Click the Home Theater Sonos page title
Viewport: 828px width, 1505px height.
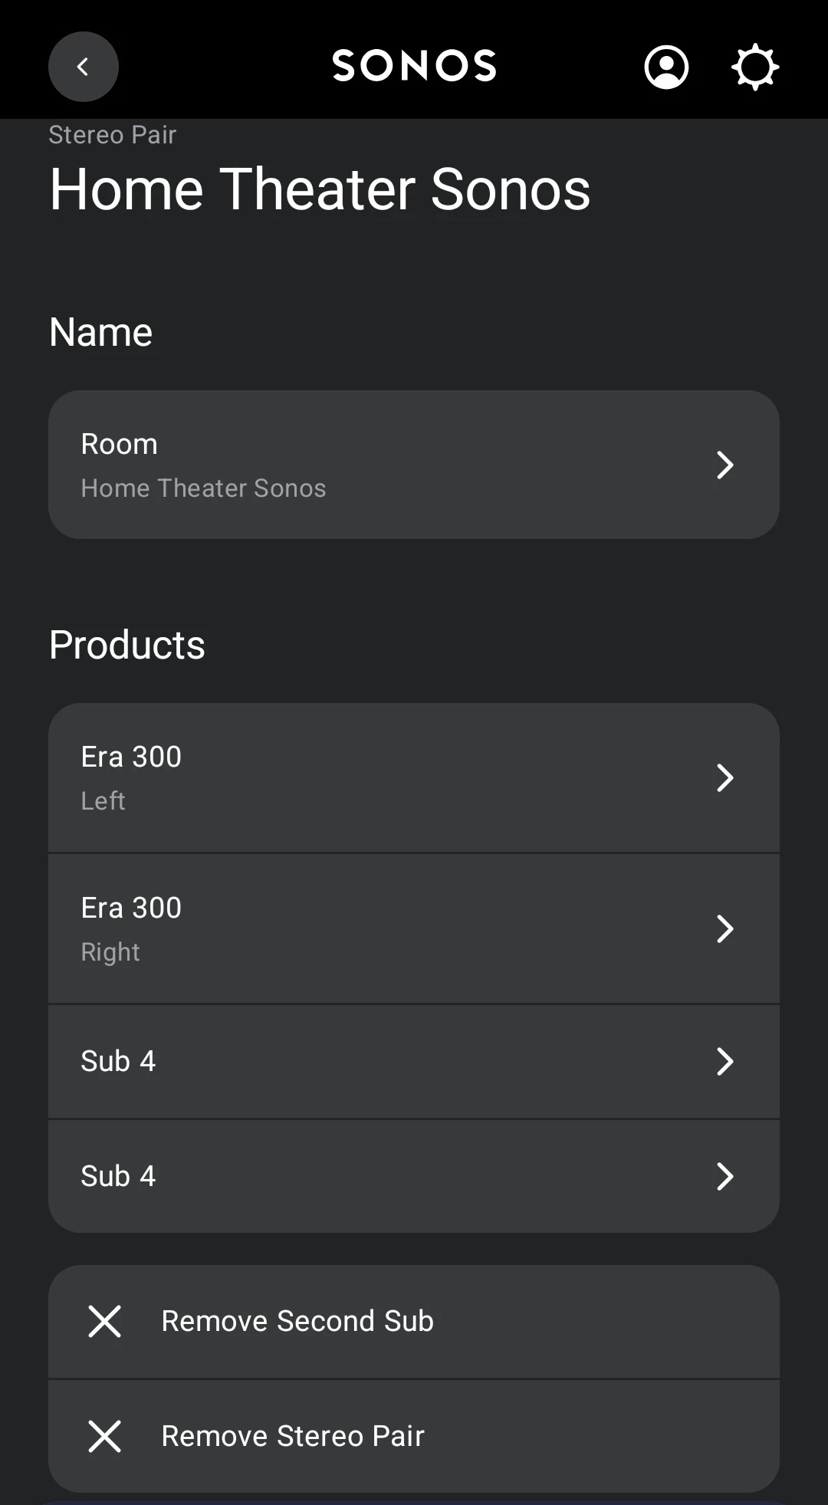click(x=320, y=189)
